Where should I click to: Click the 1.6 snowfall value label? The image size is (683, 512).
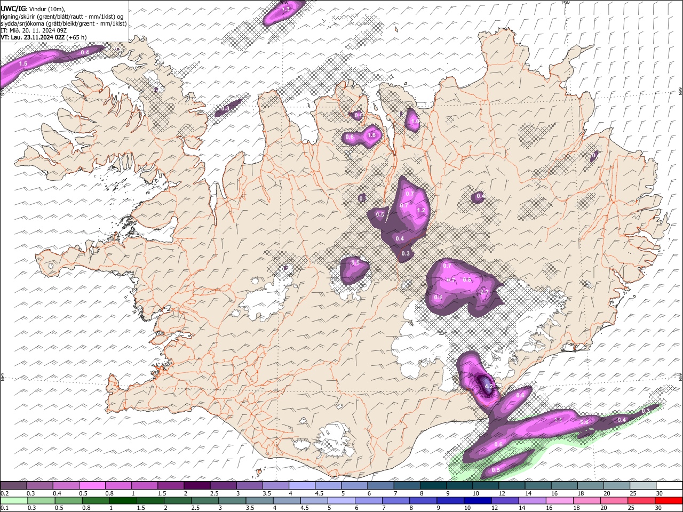(x=371, y=135)
